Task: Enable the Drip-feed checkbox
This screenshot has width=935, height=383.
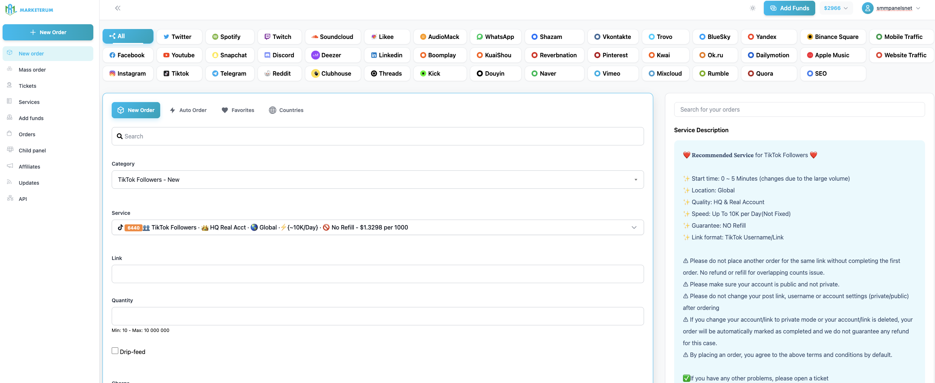Action: [115, 351]
